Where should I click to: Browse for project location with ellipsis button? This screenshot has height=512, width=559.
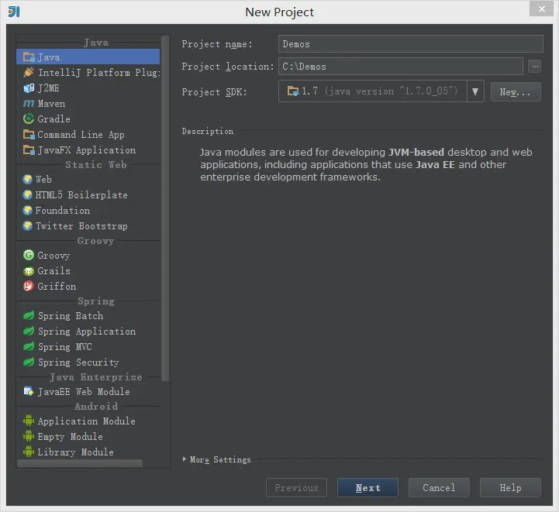[535, 66]
